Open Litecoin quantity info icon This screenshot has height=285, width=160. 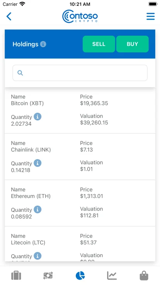pyautogui.click(x=37, y=256)
